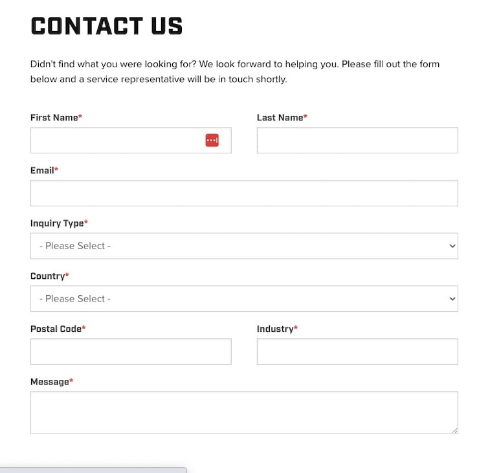Select the Email input box
This screenshot has height=473, width=479.
click(244, 193)
